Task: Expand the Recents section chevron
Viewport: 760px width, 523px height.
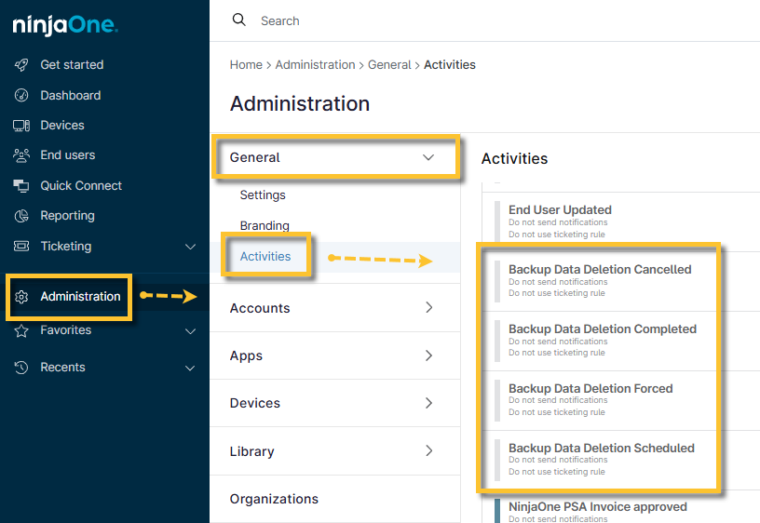Action: (x=190, y=368)
